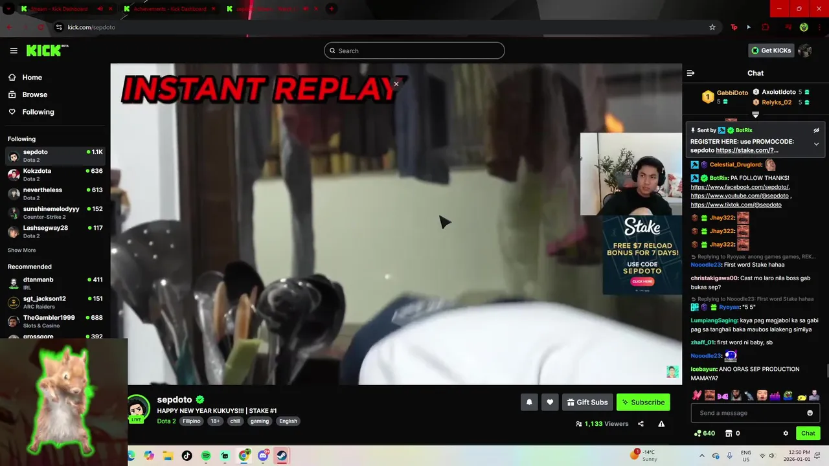The height and width of the screenshot is (466, 829).
Task: Send message with green Chat button
Action: click(808, 433)
